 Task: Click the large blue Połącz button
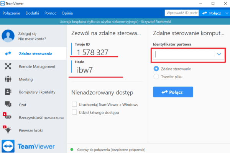point(173,92)
